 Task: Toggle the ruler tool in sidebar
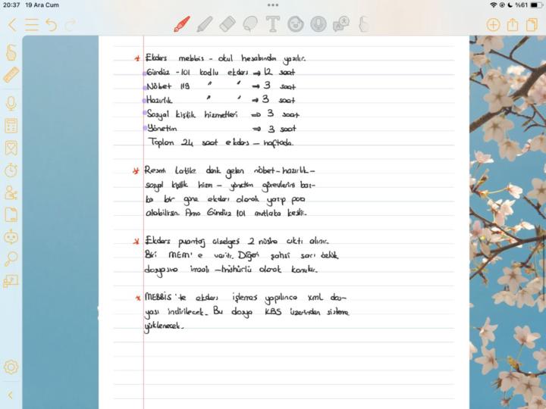click(x=11, y=75)
